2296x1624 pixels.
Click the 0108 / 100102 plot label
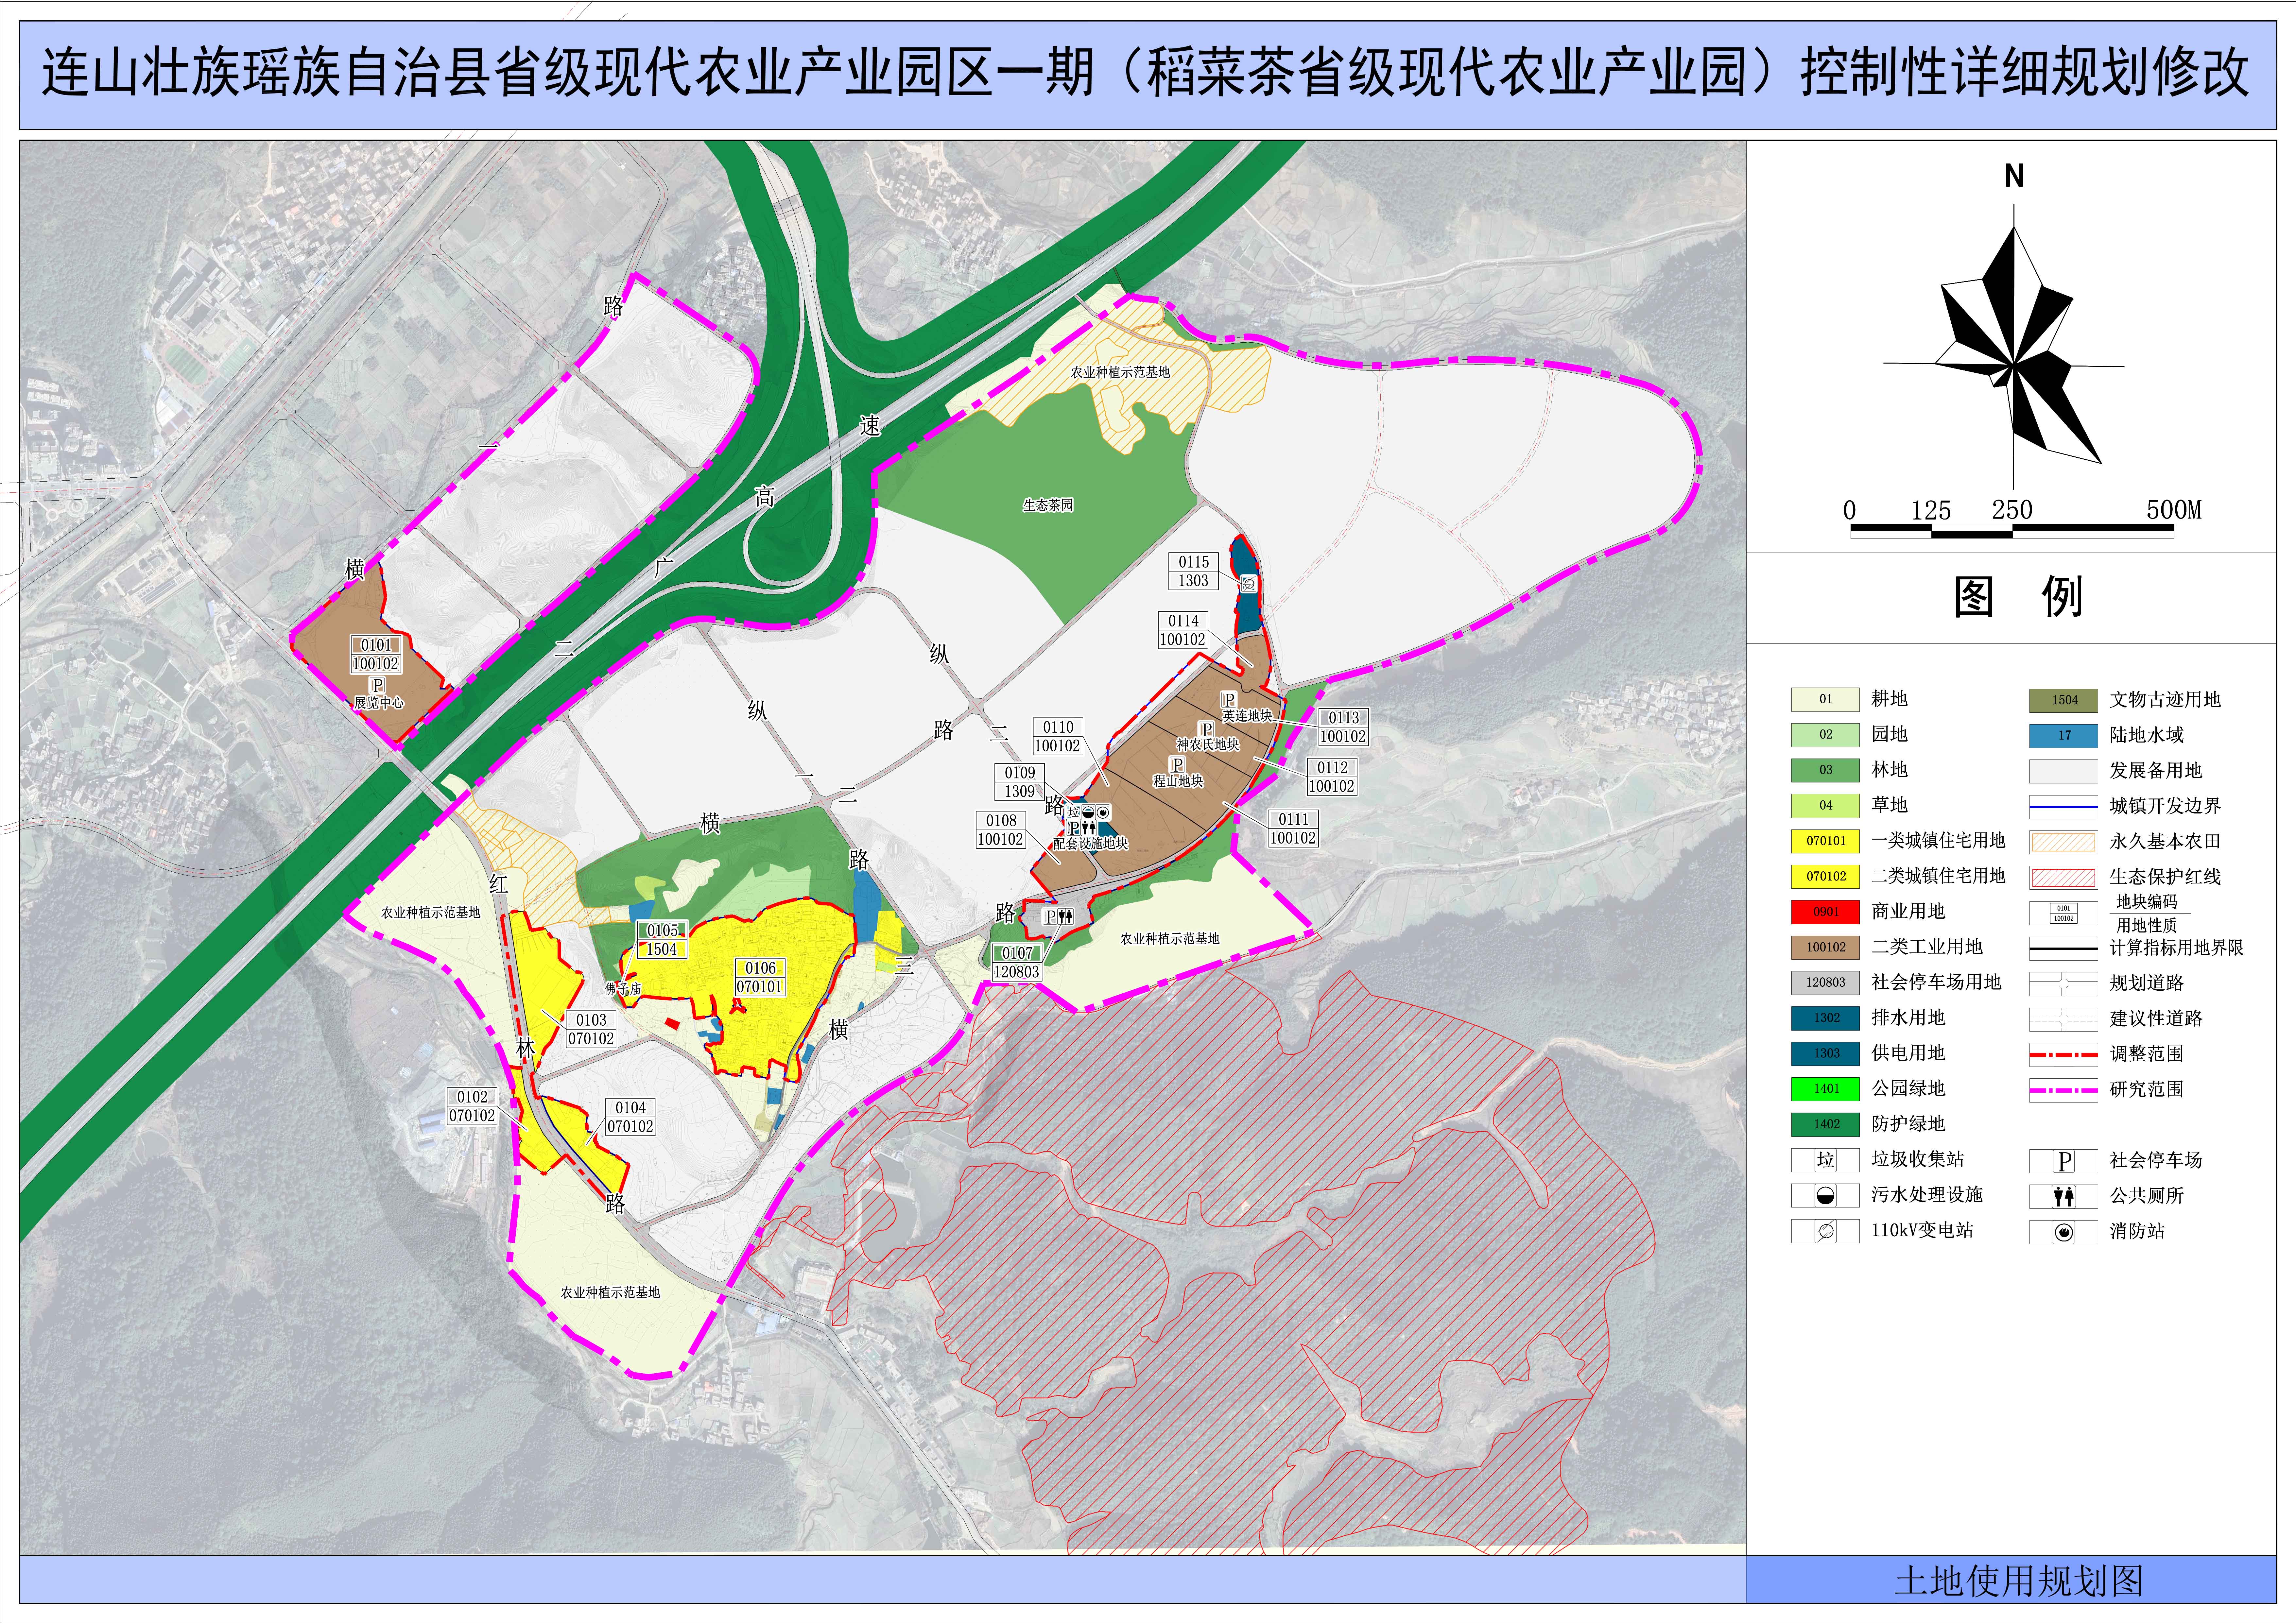tap(1001, 830)
